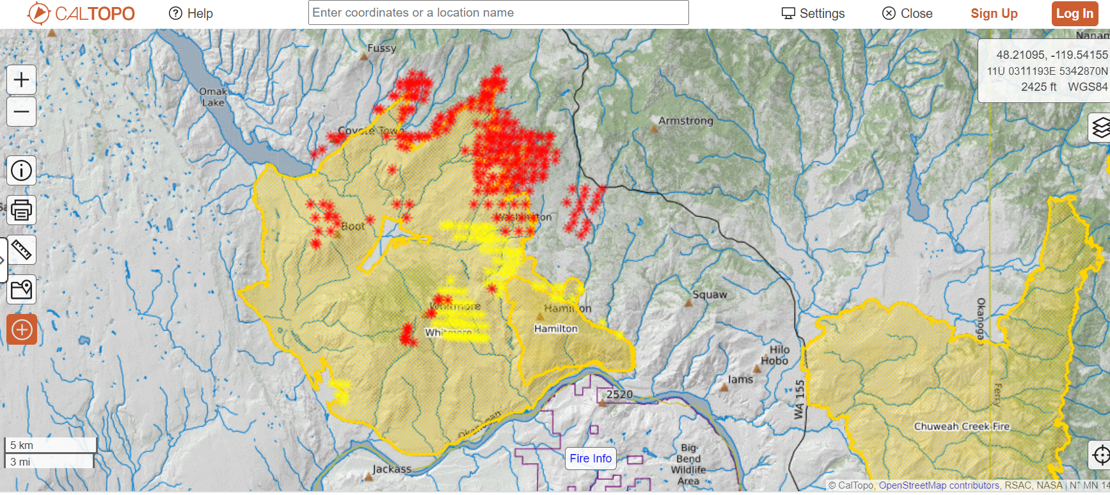
Task: Open the map layers stack icon
Action: click(x=1100, y=127)
